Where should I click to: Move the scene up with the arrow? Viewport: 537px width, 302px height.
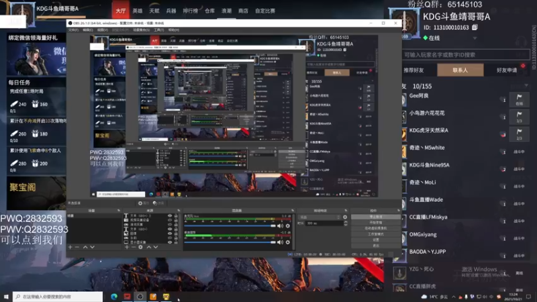pyautogui.click(x=85, y=247)
